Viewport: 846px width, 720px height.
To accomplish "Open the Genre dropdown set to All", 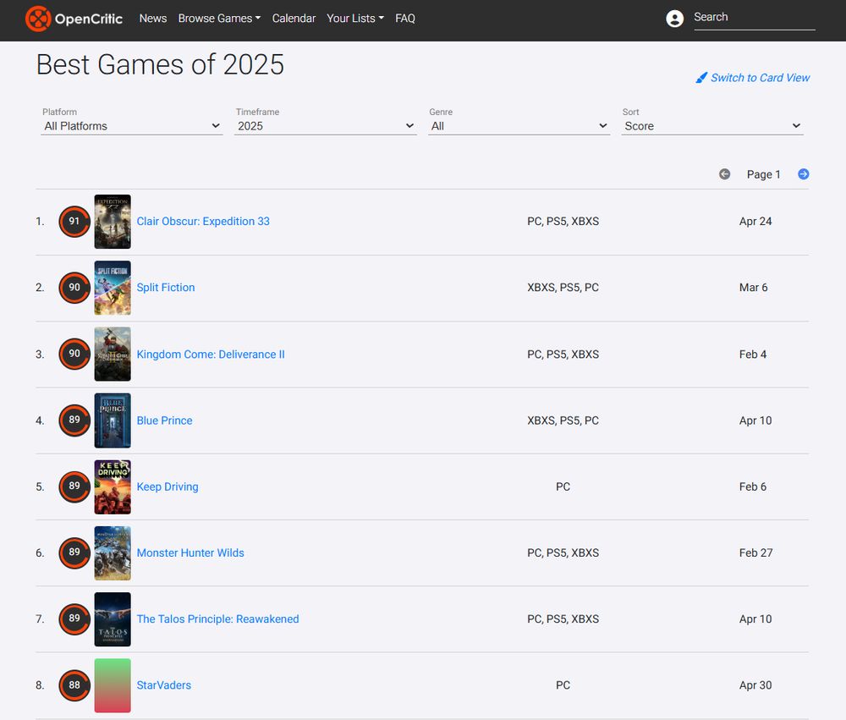I will pos(519,126).
